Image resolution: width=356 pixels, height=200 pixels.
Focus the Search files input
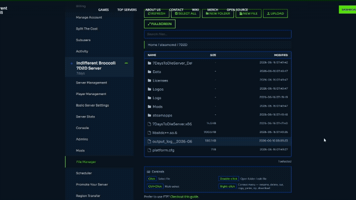coord(217,34)
